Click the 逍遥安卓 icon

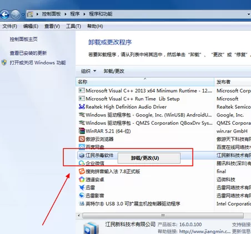click(82, 179)
